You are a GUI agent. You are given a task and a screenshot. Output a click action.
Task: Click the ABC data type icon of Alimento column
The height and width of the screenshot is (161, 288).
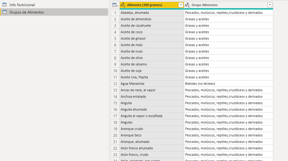tap(123, 5)
